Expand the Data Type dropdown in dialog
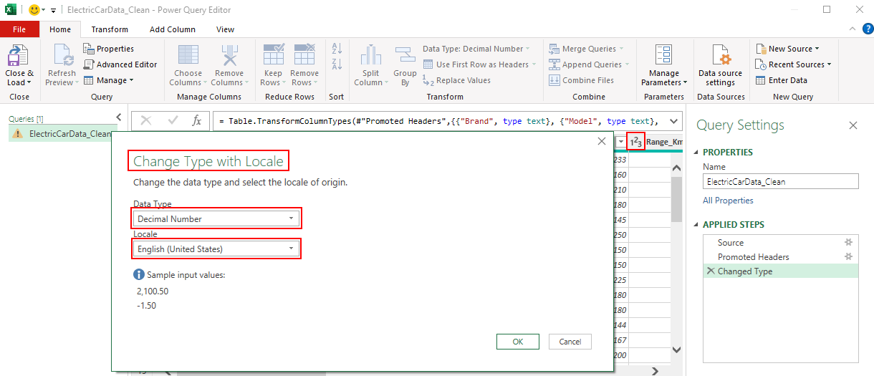The width and height of the screenshot is (874, 376). [217, 218]
